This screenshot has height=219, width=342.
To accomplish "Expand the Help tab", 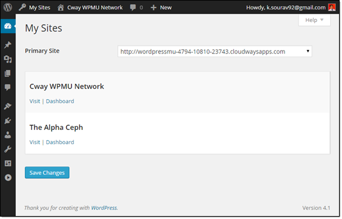I will point(314,20).
